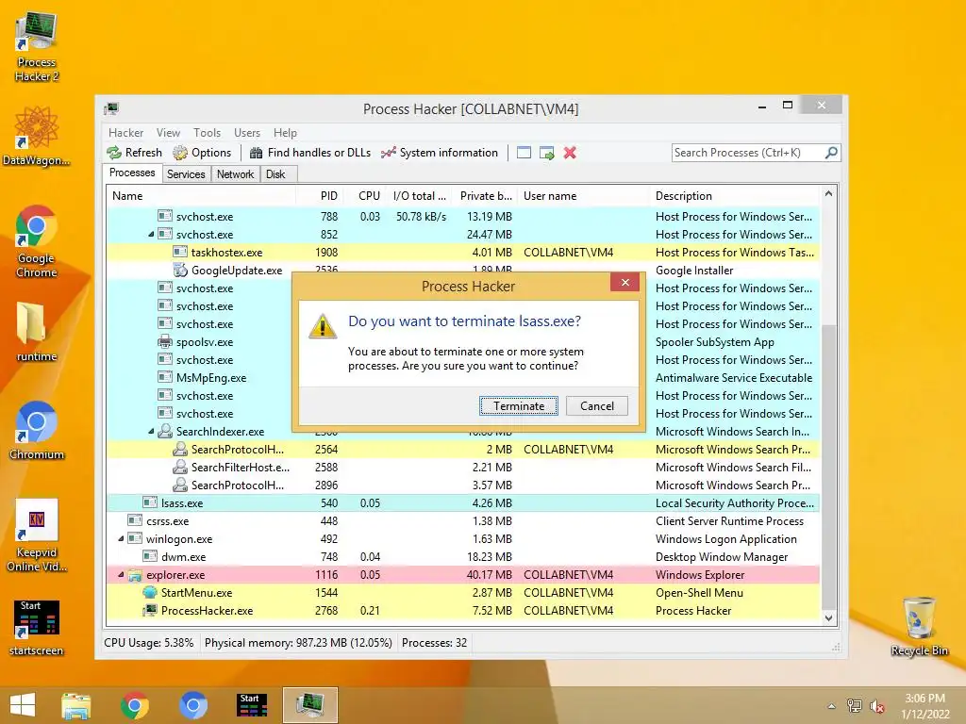This screenshot has width=966, height=724.
Task: Click the search magnifier icon
Action: click(x=831, y=152)
